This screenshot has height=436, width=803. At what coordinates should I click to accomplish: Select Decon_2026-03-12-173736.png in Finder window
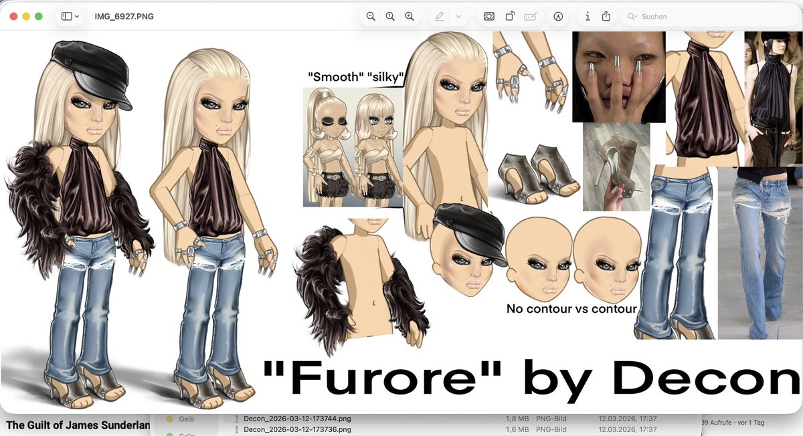click(x=296, y=429)
